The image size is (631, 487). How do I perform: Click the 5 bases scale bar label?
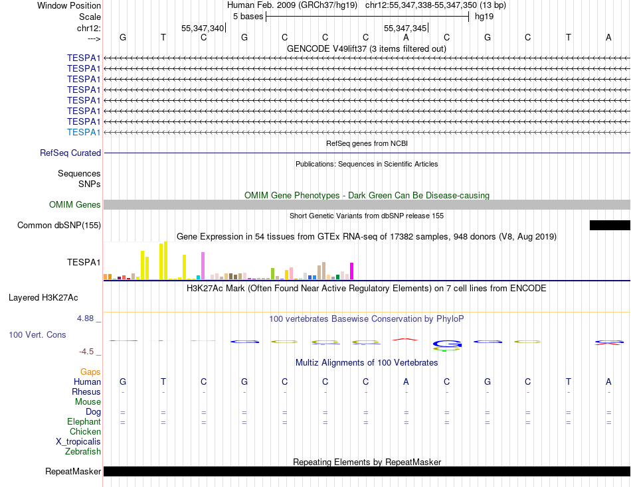[x=248, y=17]
